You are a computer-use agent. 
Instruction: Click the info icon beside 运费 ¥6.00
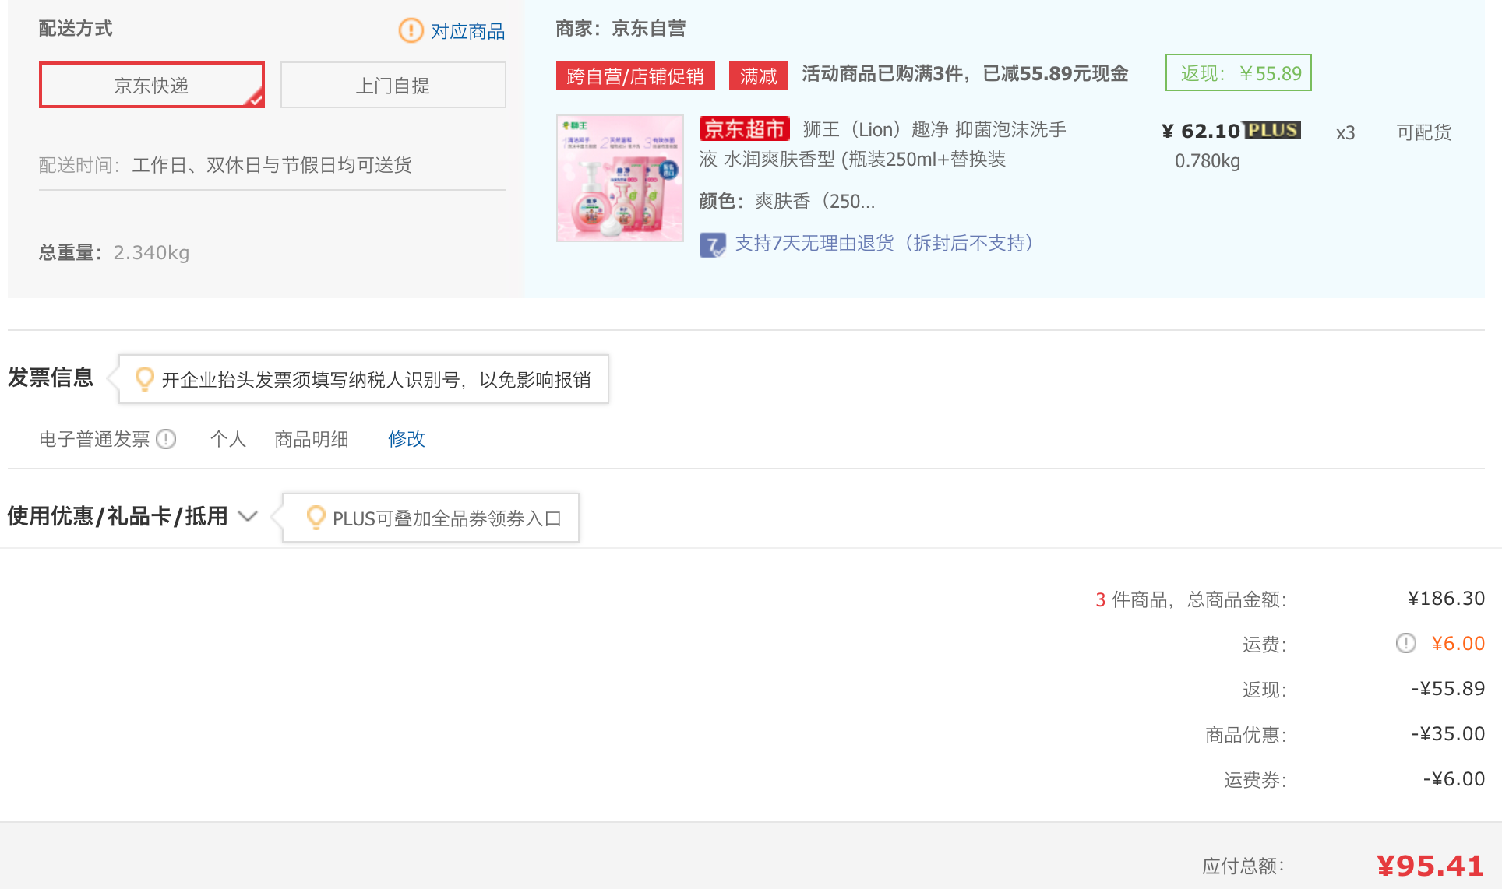pyautogui.click(x=1406, y=643)
